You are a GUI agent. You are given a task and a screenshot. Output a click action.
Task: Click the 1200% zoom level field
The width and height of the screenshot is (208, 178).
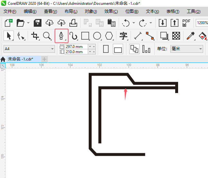point(202,23)
